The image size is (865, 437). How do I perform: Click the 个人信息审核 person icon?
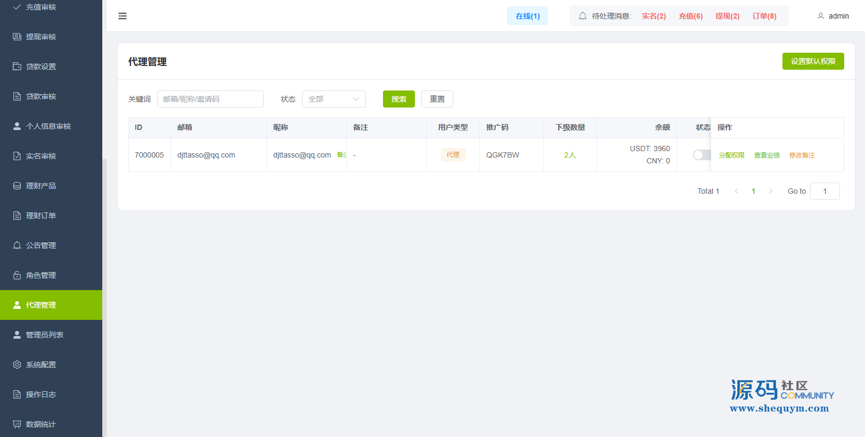tap(17, 126)
